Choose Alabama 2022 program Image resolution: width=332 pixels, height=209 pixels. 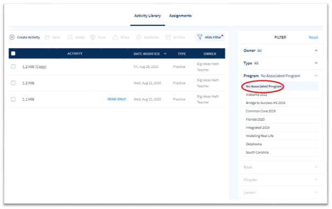280,94
